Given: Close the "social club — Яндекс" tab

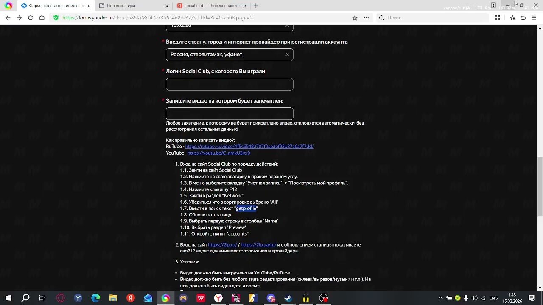Looking at the screenshot, I should click(x=244, y=6).
